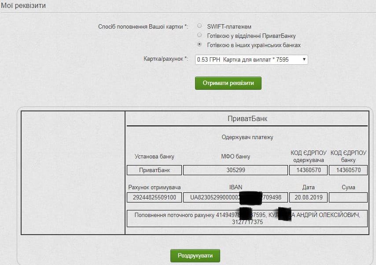
Task: Click КОД ЄДРПОУ одержувача value 14360570
Action: (x=308, y=170)
